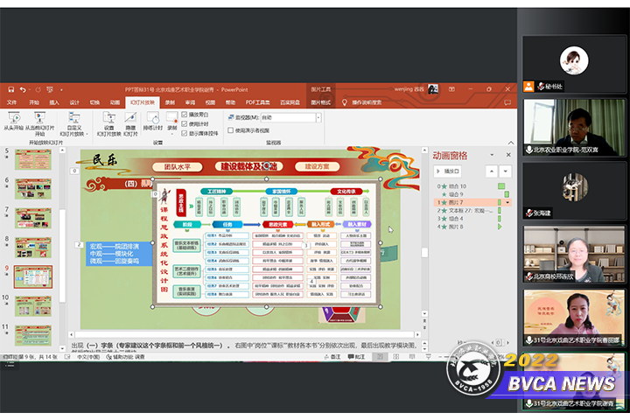The width and height of the screenshot is (630, 420).
Task: Toggle the Use Timings (使用计时) checkbox
Action: (184, 124)
